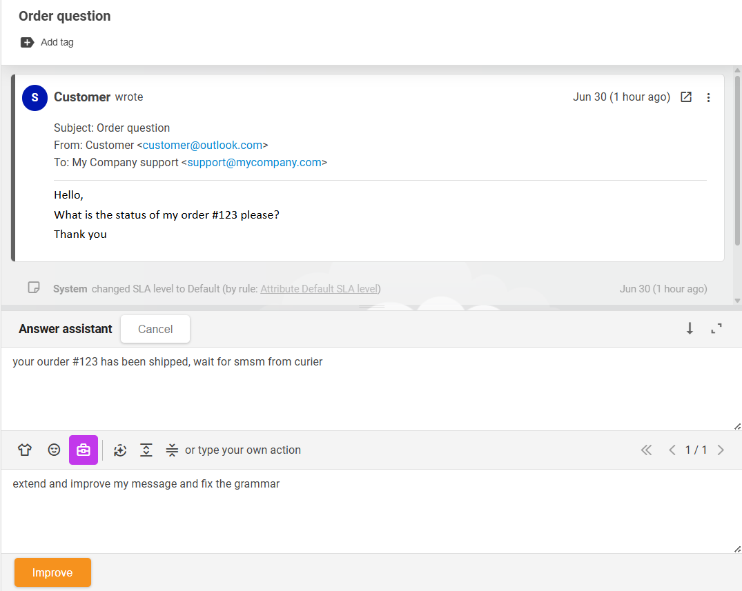The image size is (742, 591).
Task: Go back with the left chevron arrow
Action: [x=672, y=450]
